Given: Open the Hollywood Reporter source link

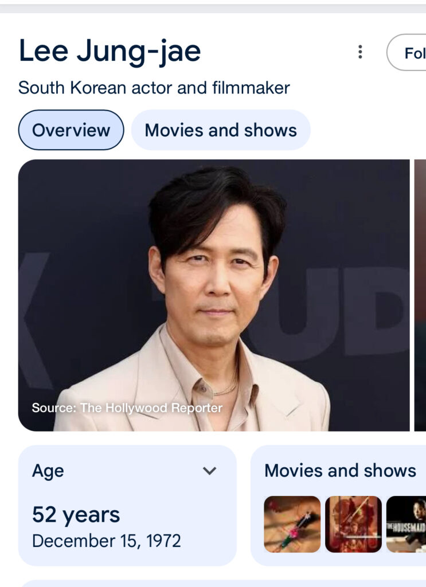Looking at the screenshot, I should point(127,408).
